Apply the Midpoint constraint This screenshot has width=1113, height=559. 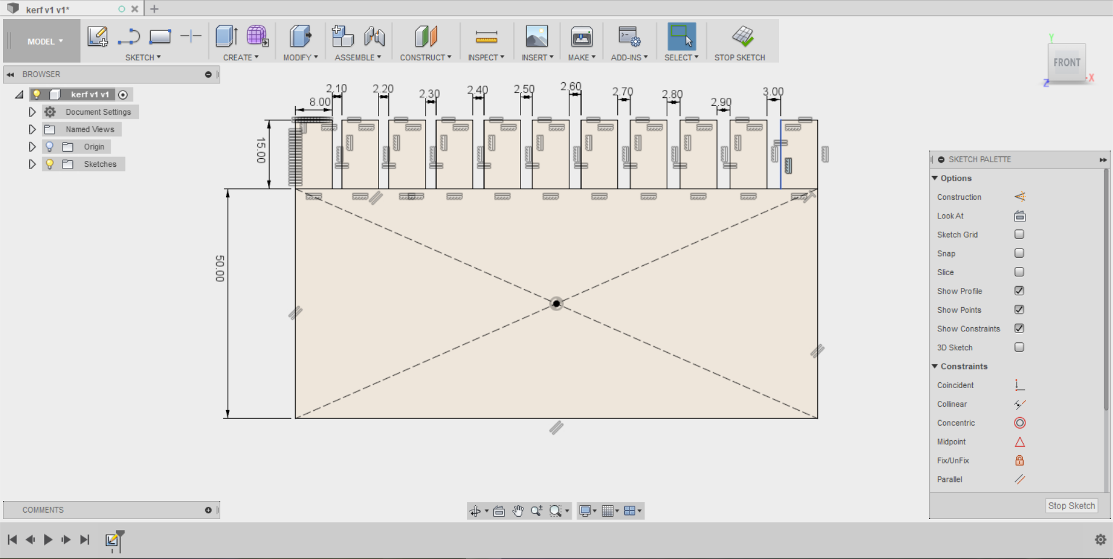tap(1020, 442)
